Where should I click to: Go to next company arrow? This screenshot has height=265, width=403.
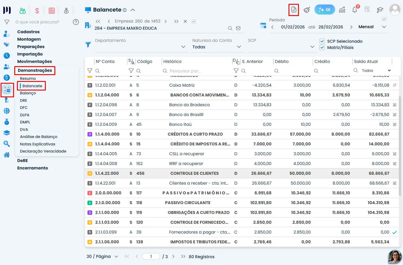[166, 21]
